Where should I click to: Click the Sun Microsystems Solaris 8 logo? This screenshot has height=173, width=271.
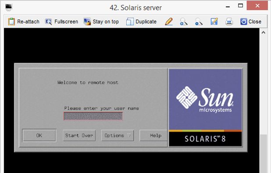click(x=205, y=108)
